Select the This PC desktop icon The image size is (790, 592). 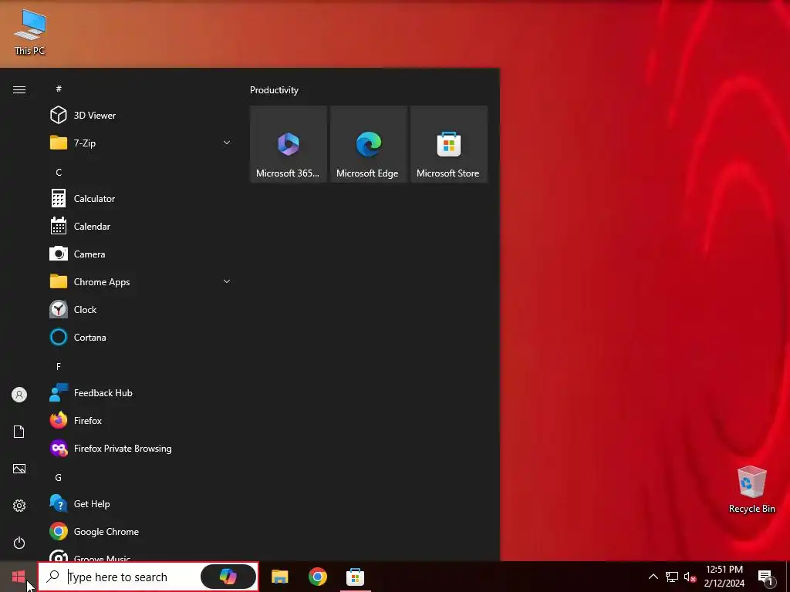[x=30, y=32]
